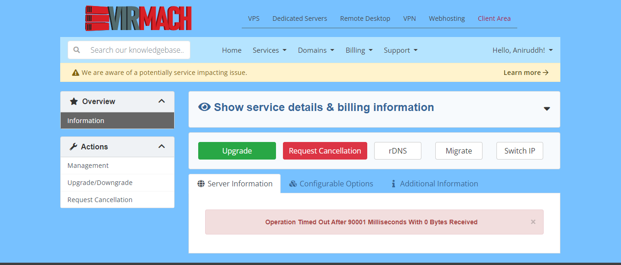This screenshot has width=621, height=265.
Task: Click the star icon beside Overview
Action: [x=74, y=101]
